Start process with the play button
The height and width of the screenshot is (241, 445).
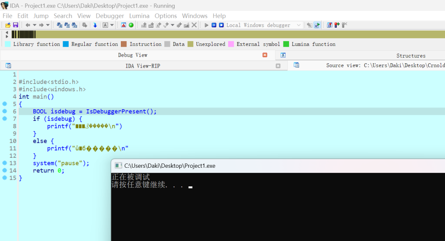(206, 25)
